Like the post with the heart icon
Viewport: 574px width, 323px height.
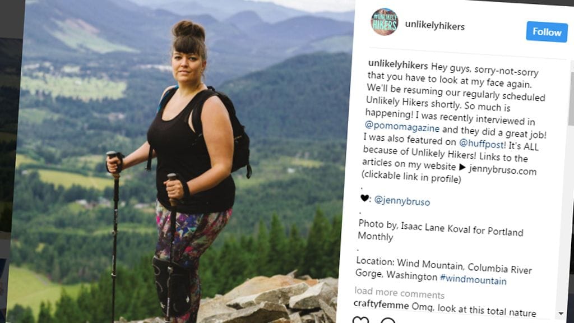360,320
